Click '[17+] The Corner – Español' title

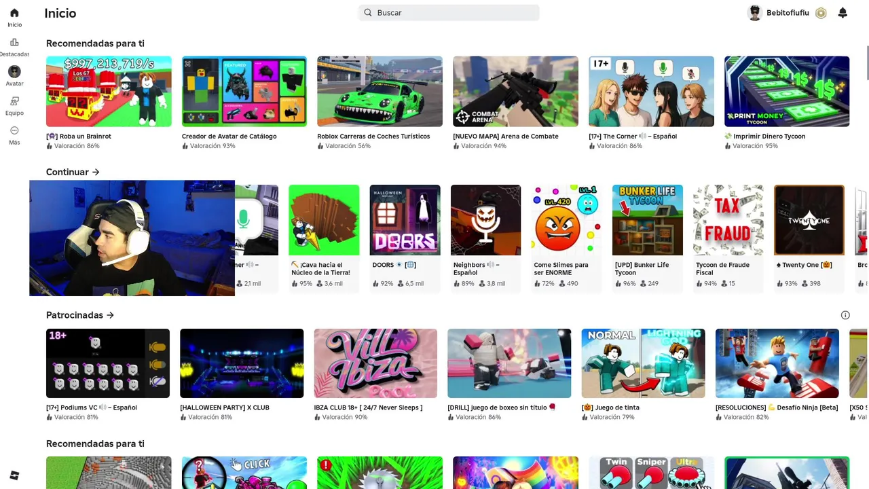633,137
